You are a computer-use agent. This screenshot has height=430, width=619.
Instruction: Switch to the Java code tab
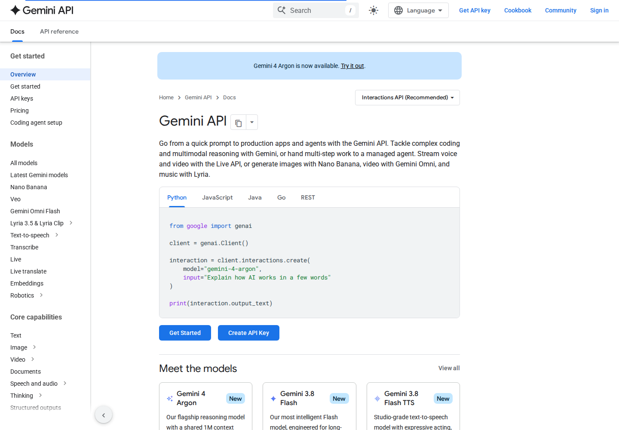[x=255, y=197]
